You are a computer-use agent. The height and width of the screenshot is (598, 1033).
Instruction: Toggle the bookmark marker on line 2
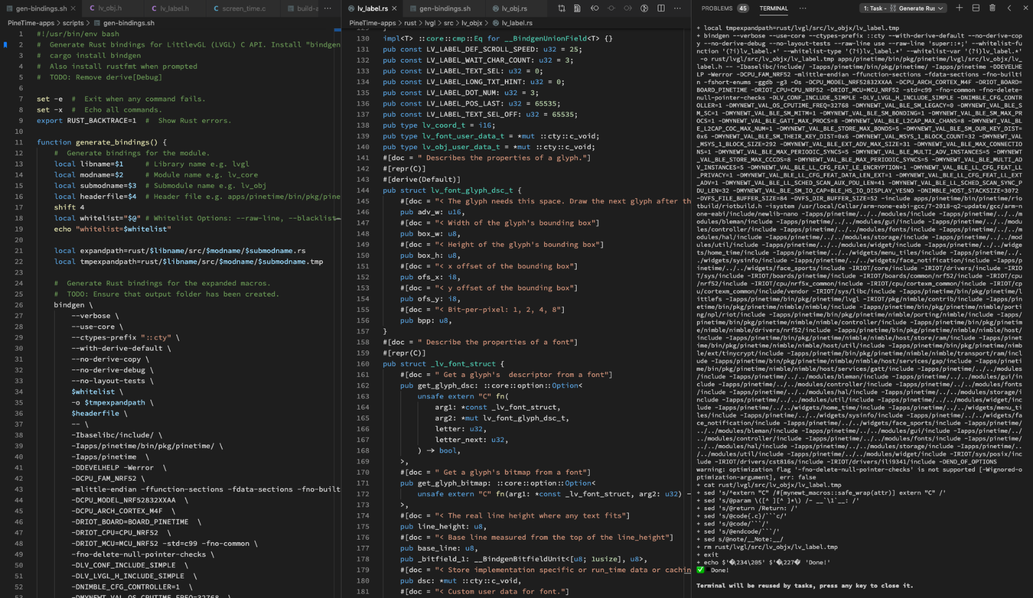point(6,45)
